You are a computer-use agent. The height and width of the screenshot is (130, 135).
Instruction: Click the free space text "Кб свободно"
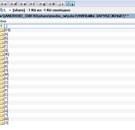58,10
